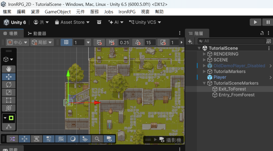Click the tile palette grid icon in bottom bar
273x151 pixels.
(x=85, y=139)
